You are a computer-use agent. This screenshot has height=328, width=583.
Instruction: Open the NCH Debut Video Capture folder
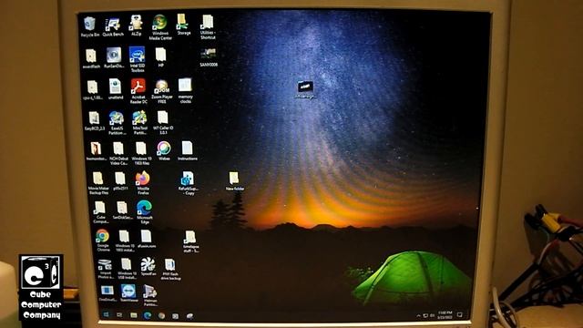(x=118, y=153)
